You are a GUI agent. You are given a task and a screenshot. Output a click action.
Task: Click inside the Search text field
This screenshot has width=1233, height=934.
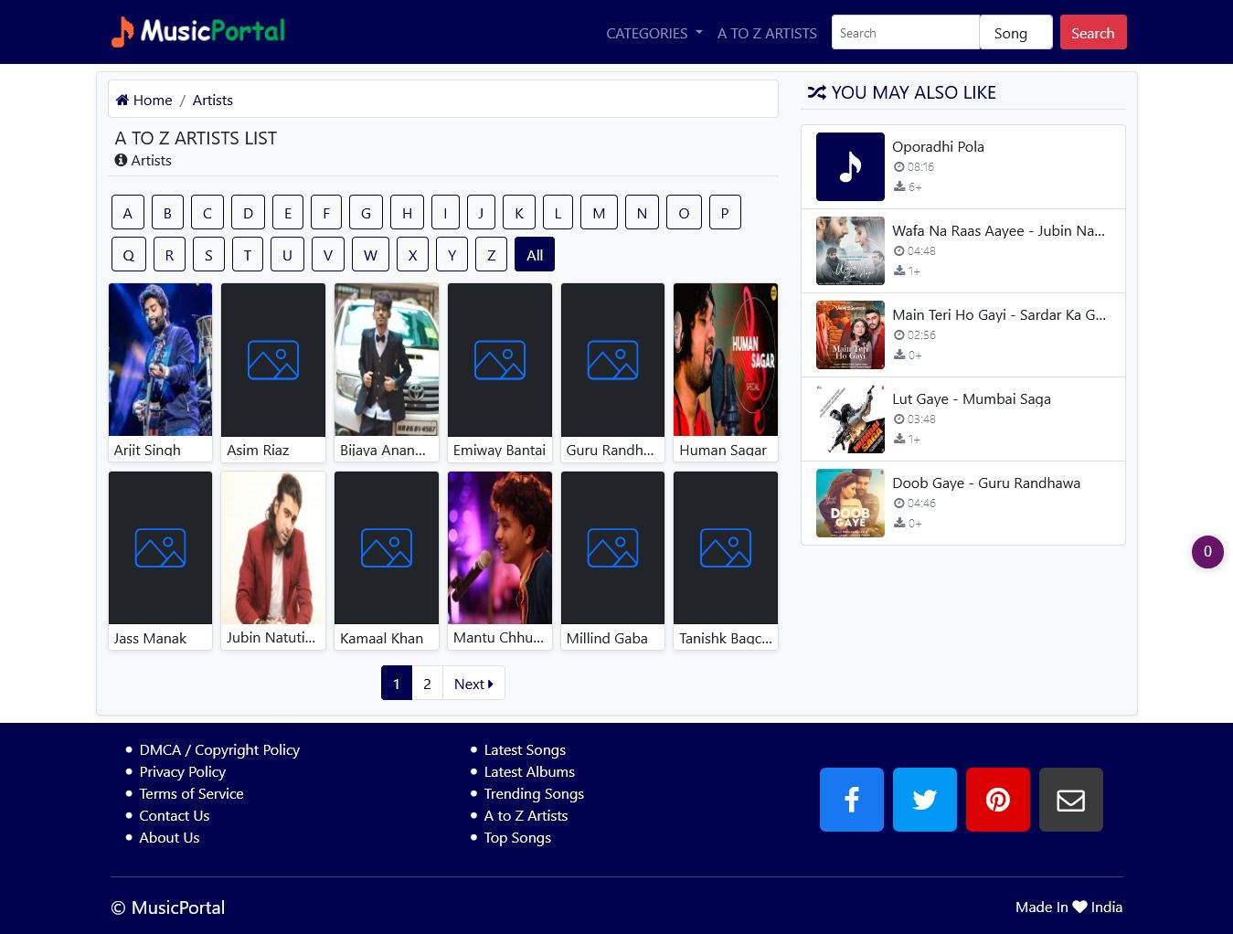[905, 33]
